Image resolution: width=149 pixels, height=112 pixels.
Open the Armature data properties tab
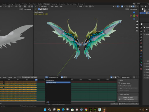coord(141,59)
